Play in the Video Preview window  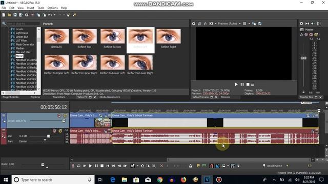coord(236,84)
